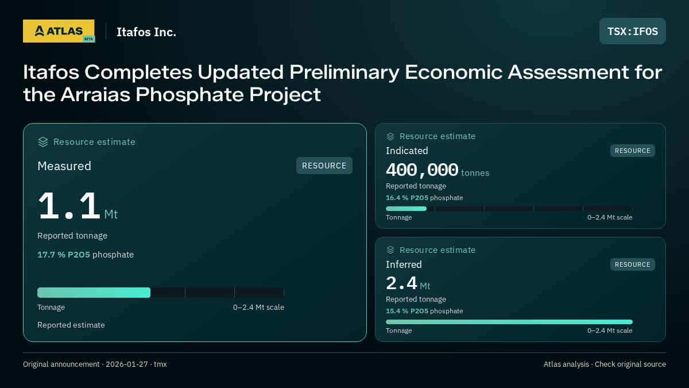Click the layers icon in the Inferred card
Screen dimensions: 689x388
[x=390, y=250]
